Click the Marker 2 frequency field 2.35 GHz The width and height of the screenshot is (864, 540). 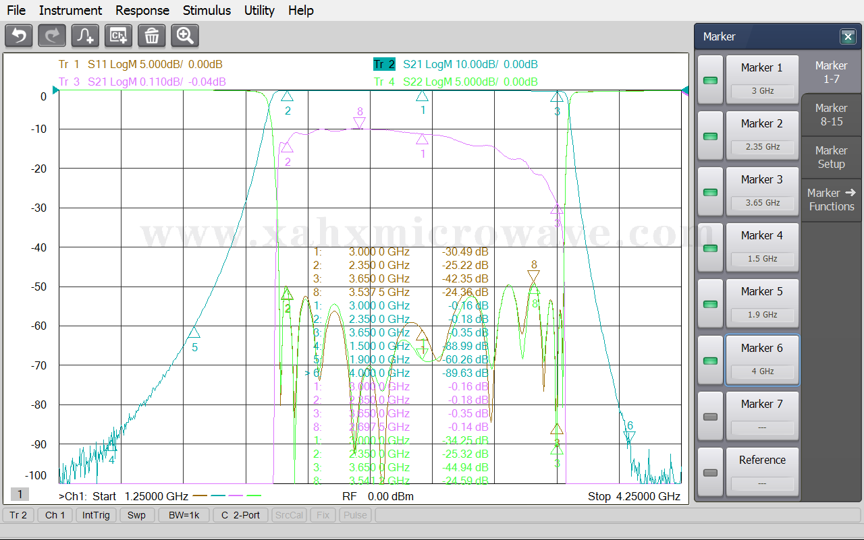[x=762, y=146]
